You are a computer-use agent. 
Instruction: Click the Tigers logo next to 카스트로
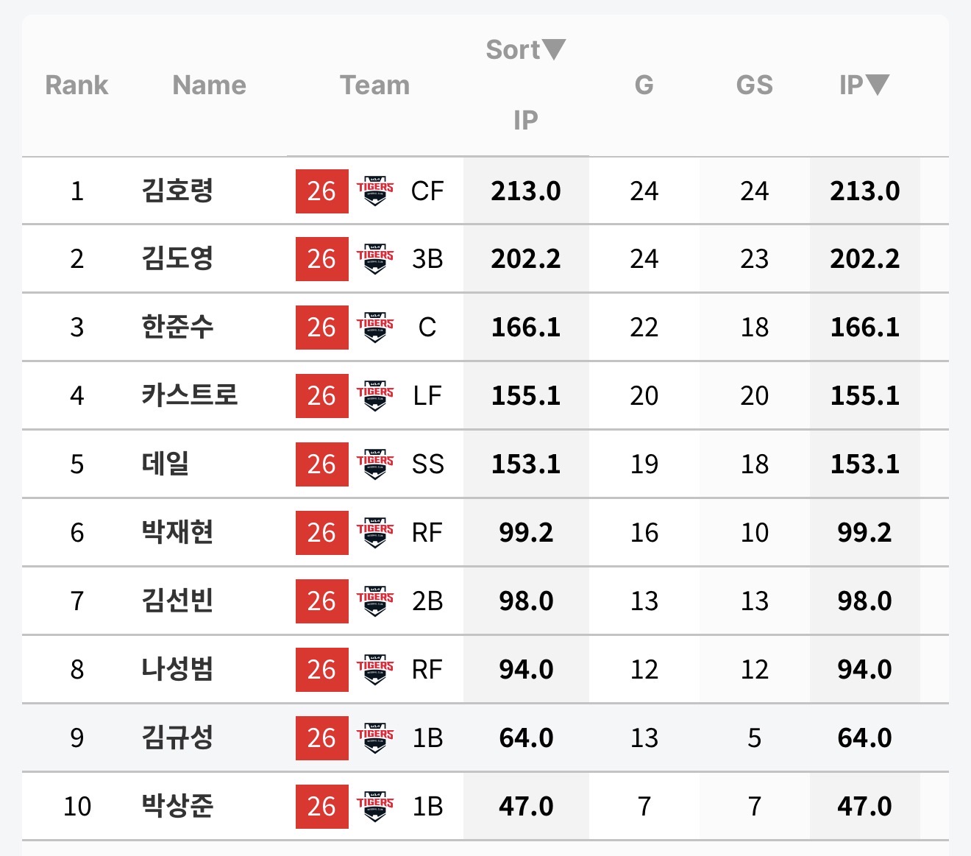(x=375, y=396)
